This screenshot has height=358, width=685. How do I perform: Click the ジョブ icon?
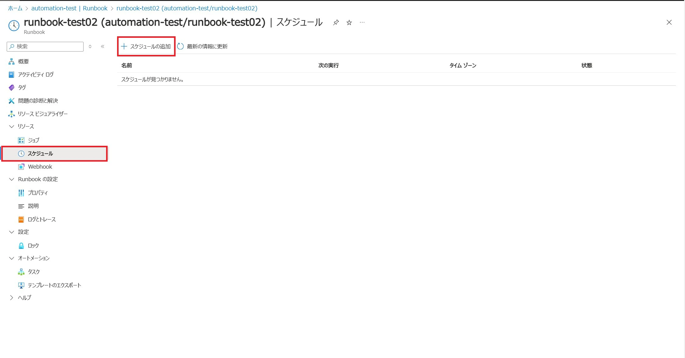[x=21, y=140]
